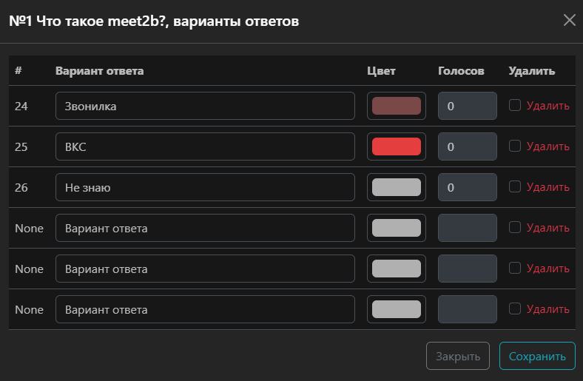This screenshot has height=381, width=583.
Task: Click the Звонилка answer text field
Action: click(x=205, y=106)
